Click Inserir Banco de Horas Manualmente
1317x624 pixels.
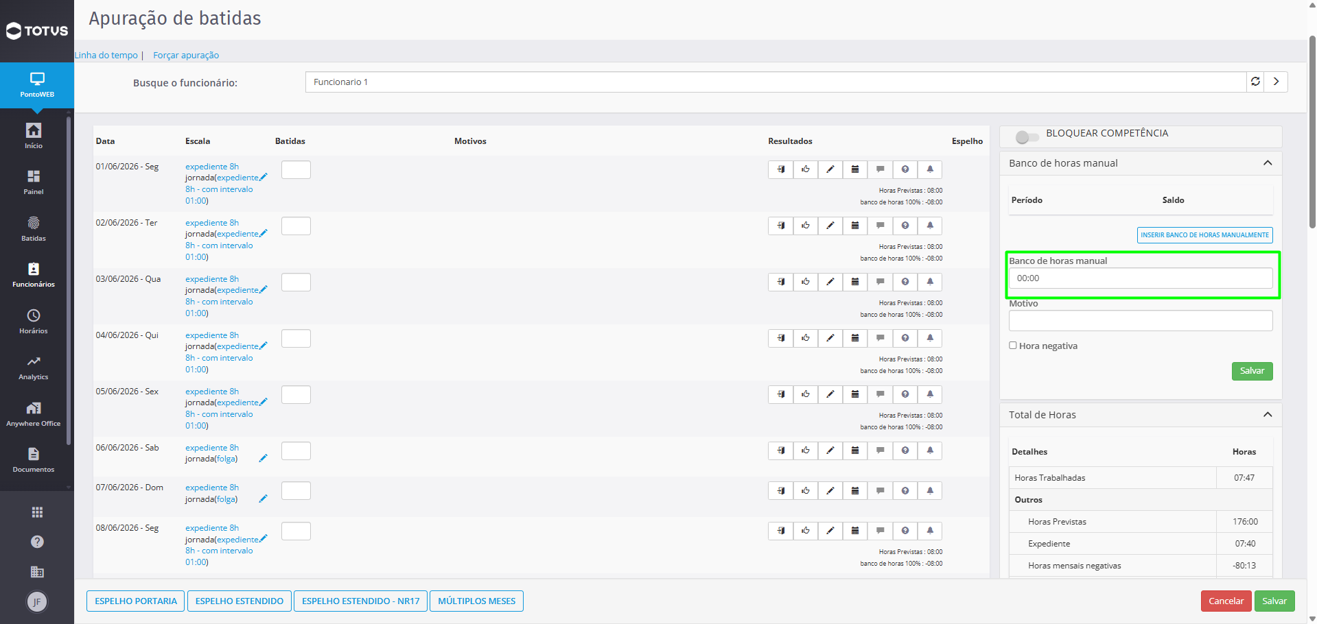(1204, 235)
